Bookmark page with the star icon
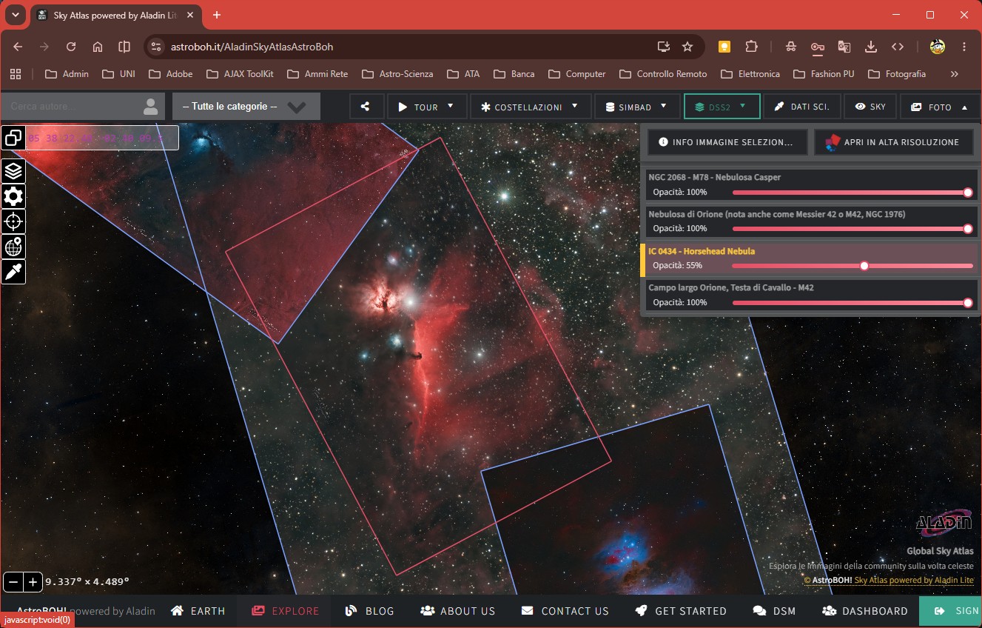 coord(687,47)
